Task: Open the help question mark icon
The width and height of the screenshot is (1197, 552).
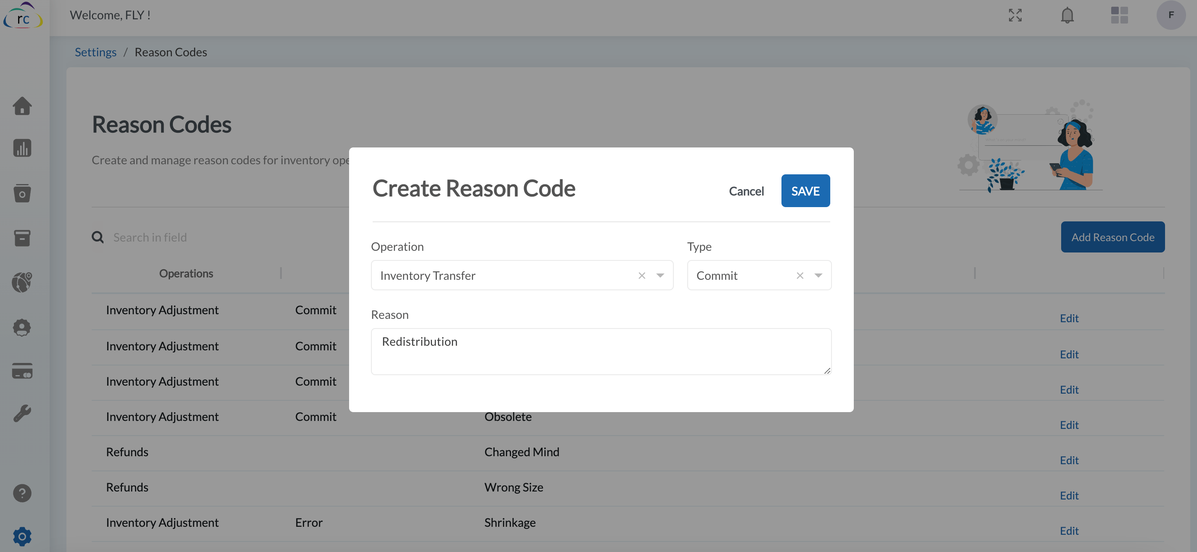Action: click(x=22, y=493)
